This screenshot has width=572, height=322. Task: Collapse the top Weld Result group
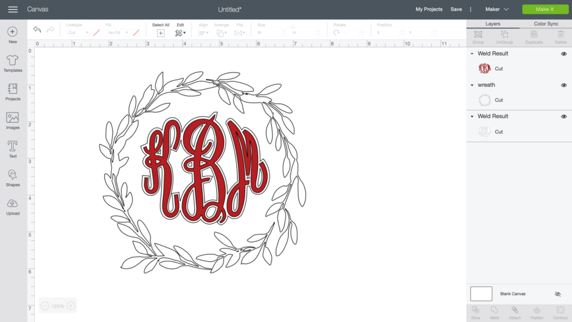point(472,54)
